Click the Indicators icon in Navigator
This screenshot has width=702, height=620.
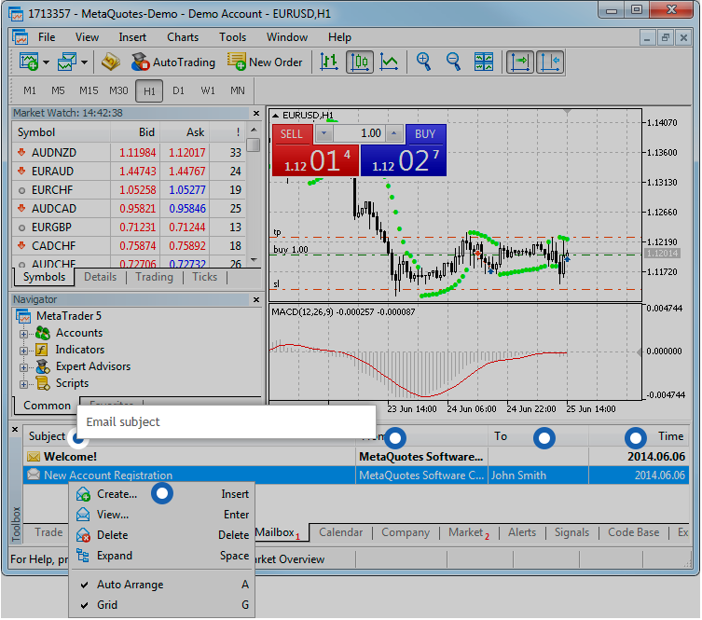[x=42, y=350]
